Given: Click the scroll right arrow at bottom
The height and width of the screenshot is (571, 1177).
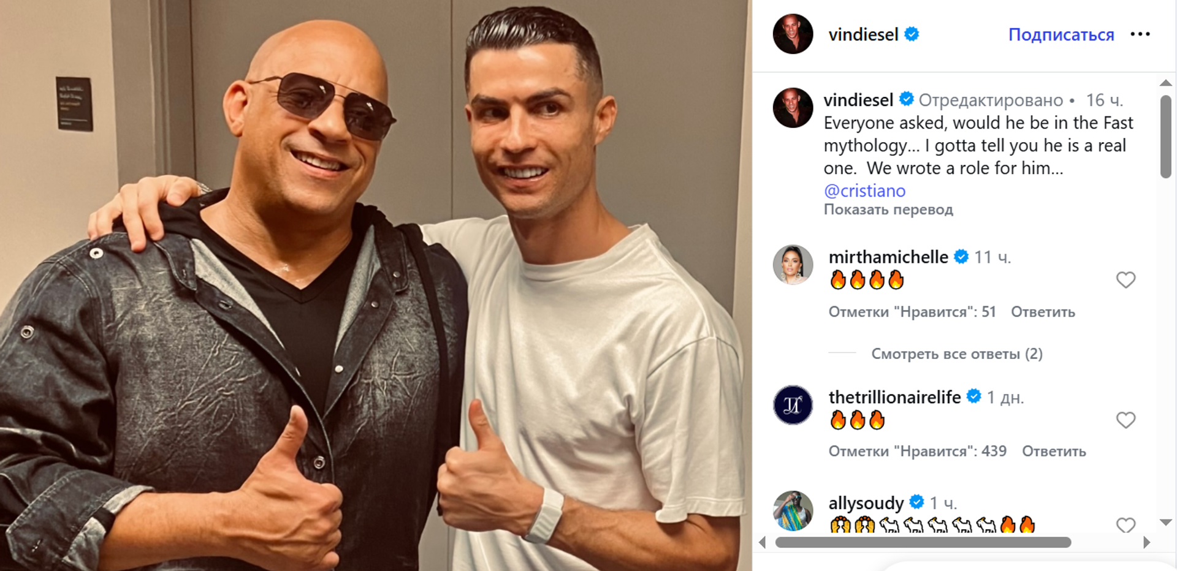Looking at the screenshot, I should pyautogui.click(x=1146, y=542).
